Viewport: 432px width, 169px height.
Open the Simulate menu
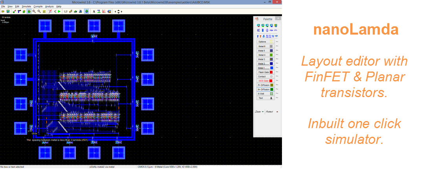click(26, 6)
